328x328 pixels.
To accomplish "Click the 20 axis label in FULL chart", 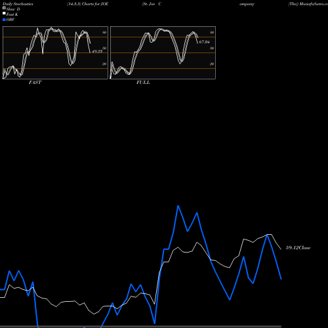I will (212, 64).
